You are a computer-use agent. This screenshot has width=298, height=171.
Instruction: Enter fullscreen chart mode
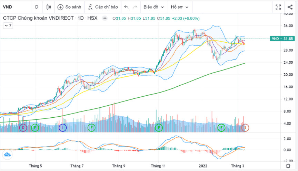[278, 7]
